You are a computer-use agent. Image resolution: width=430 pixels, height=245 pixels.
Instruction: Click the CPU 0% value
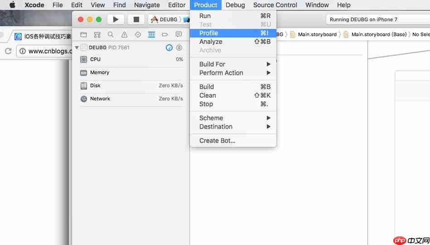[x=179, y=59]
